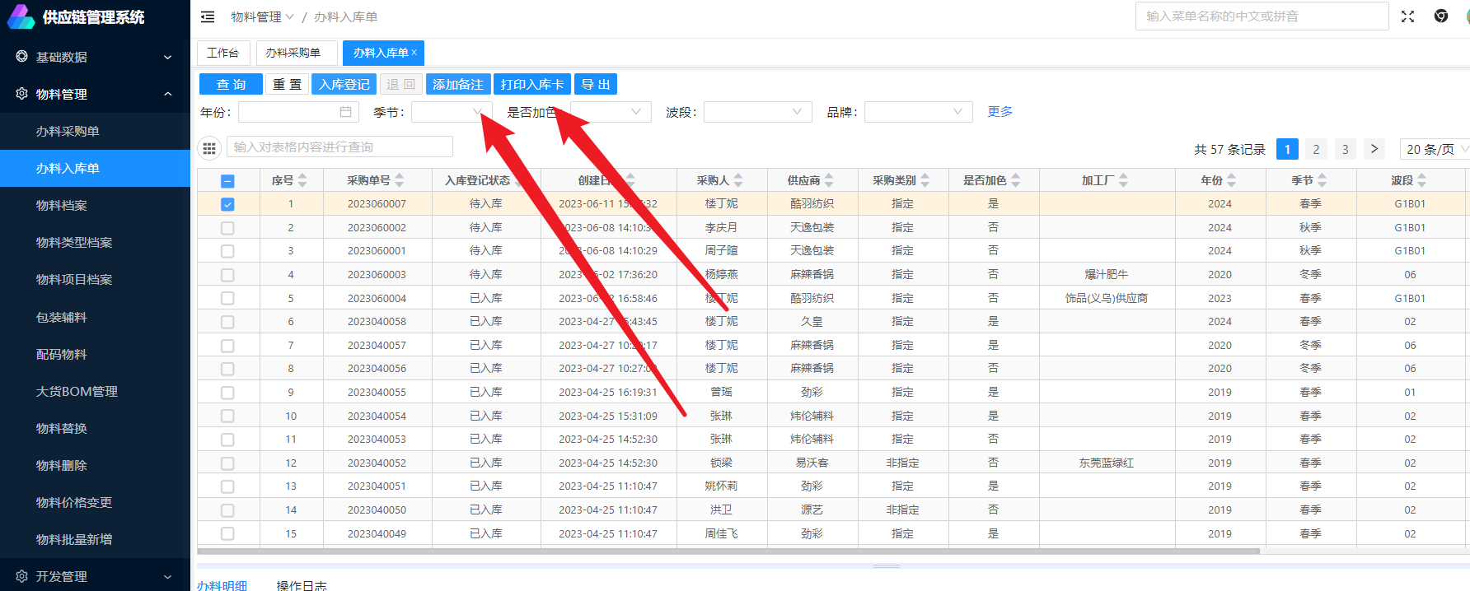Sort the table by the 供应商 column icon
This screenshot has height=591, width=1470.
coord(829,180)
